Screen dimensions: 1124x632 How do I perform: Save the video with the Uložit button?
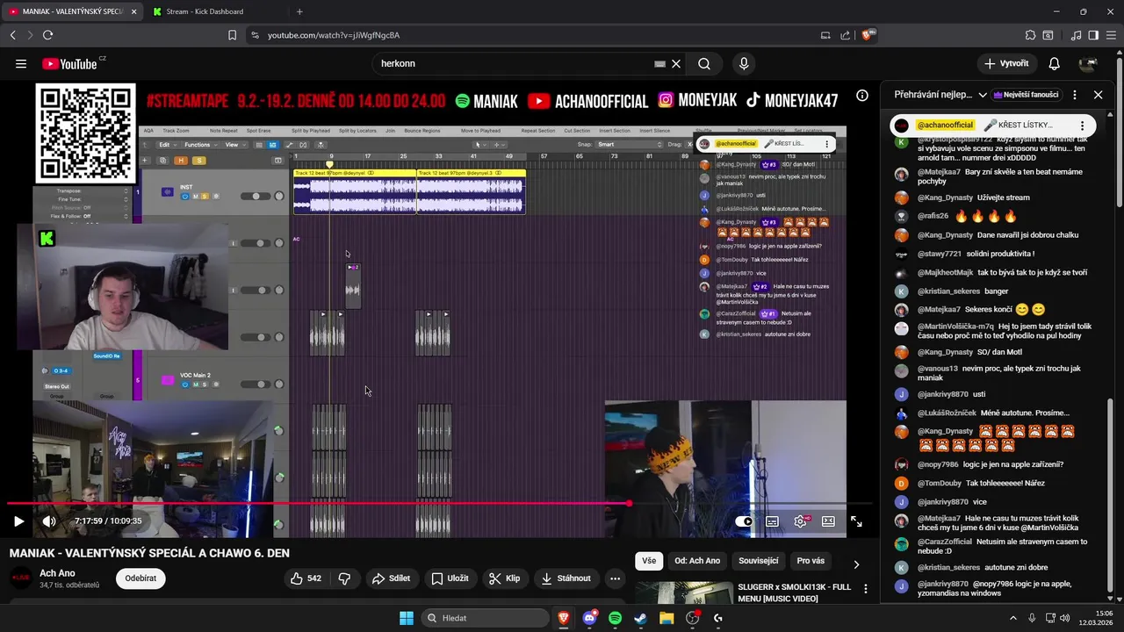pos(450,578)
